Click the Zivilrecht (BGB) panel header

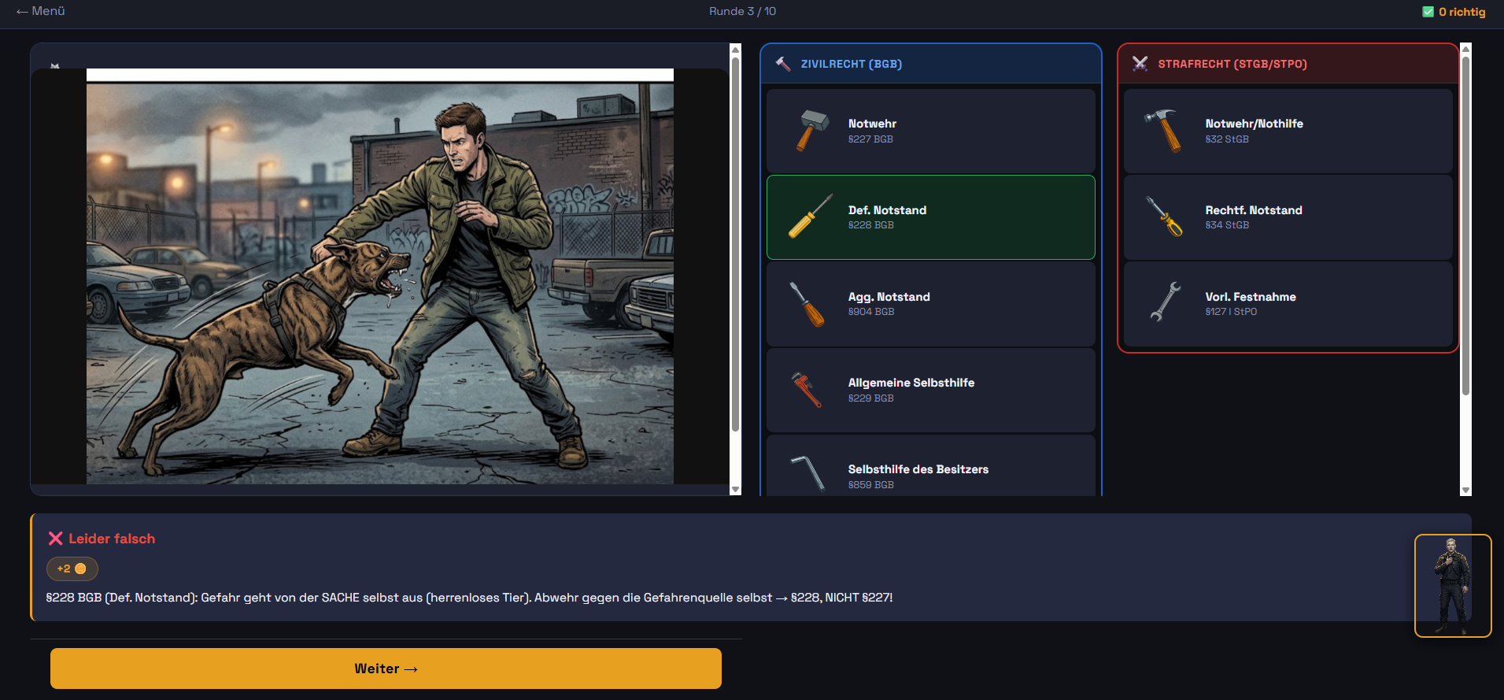931,64
